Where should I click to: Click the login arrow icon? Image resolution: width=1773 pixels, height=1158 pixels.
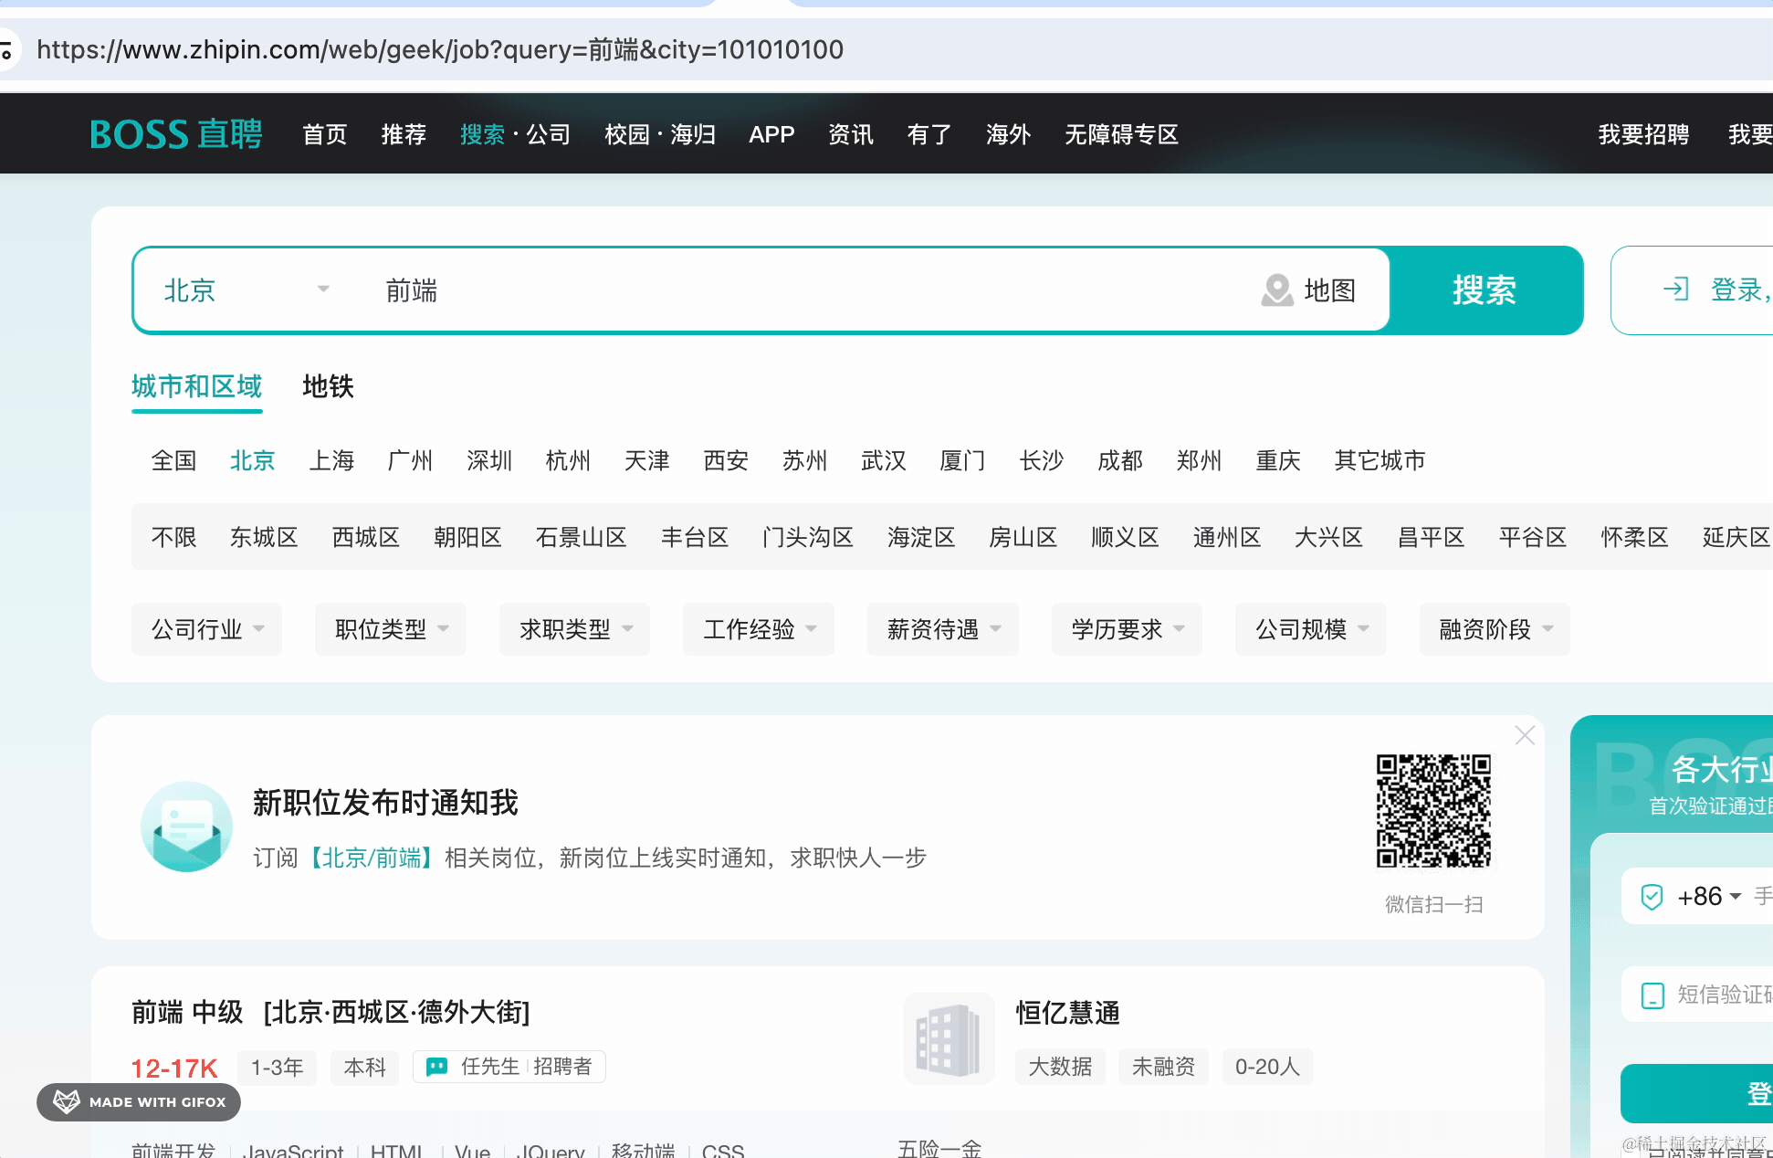(x=1676, y=289)
